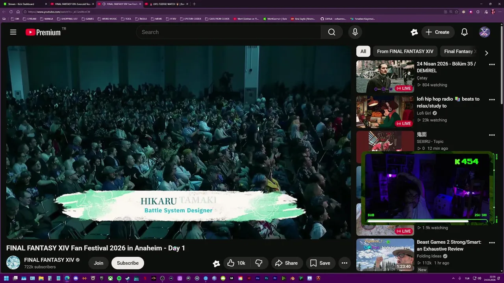Open Steam from the taskbar
504x283 pixels.
[x=128, y=279]
